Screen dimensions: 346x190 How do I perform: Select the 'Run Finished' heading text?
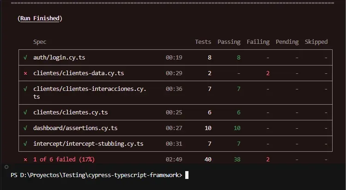[x=40, y=18]
